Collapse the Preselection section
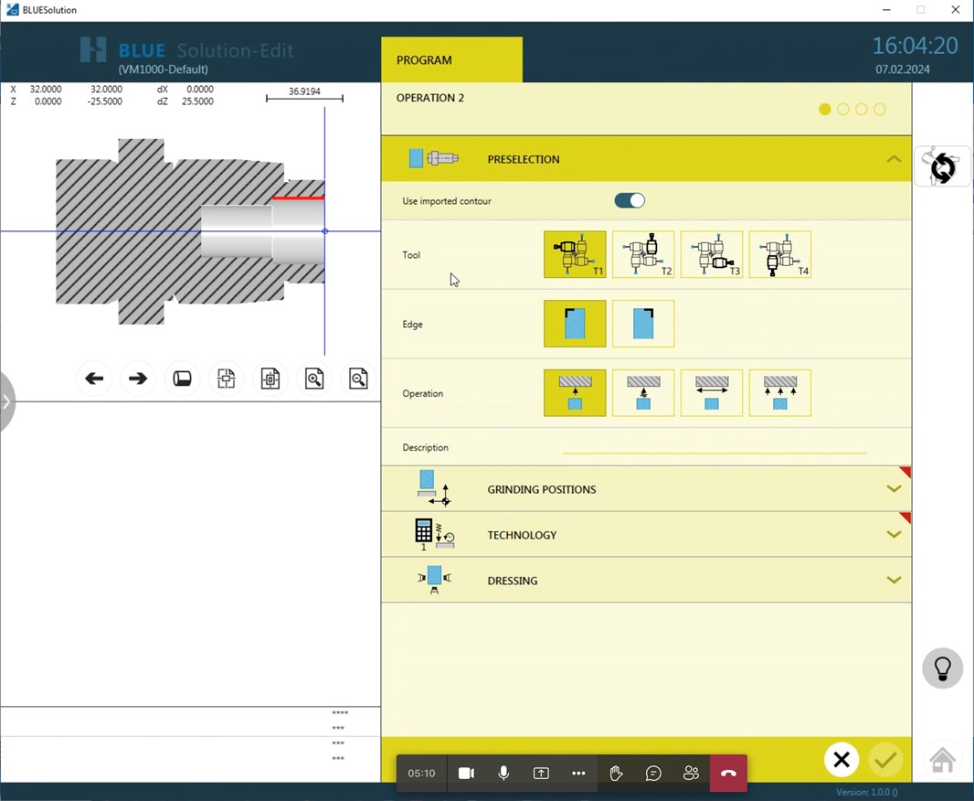 pyautogui.click(x=894, y=159)
